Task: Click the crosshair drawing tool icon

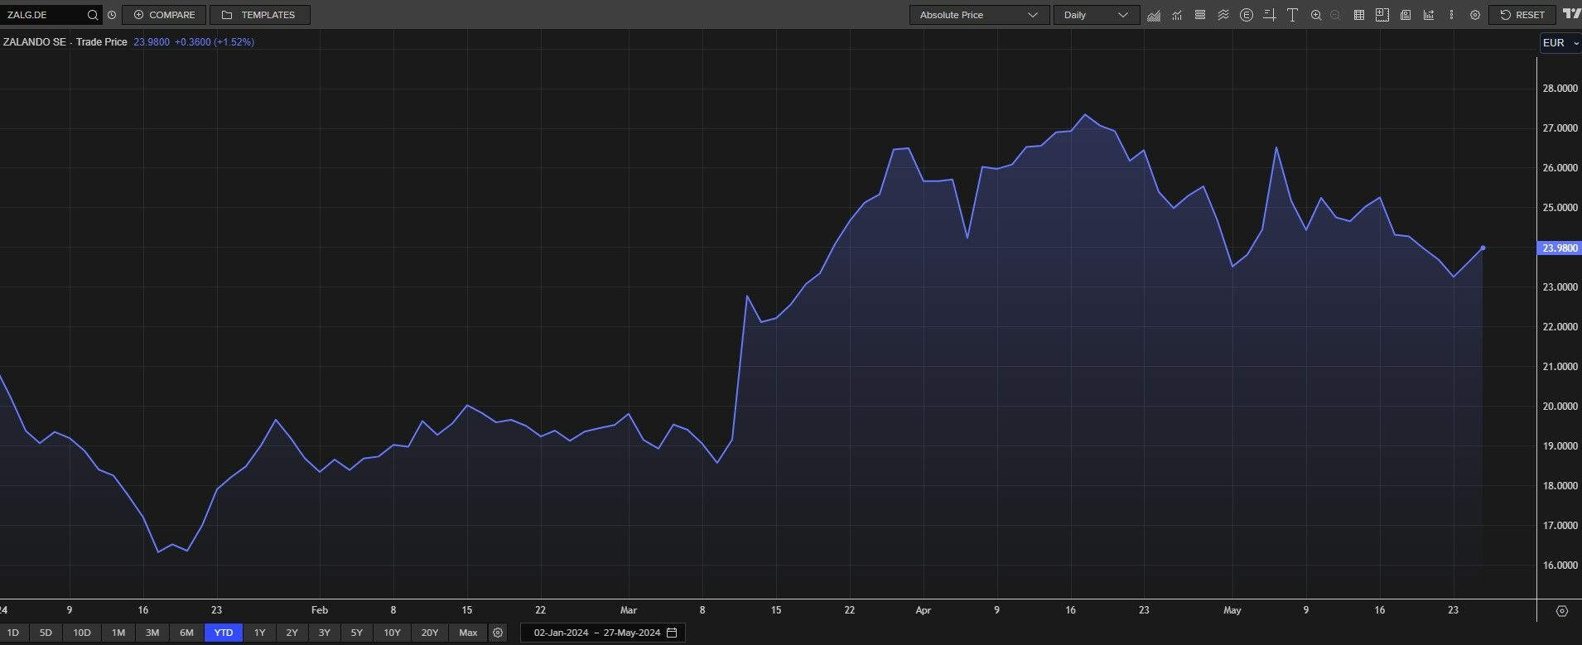Action: (1270, 15)
